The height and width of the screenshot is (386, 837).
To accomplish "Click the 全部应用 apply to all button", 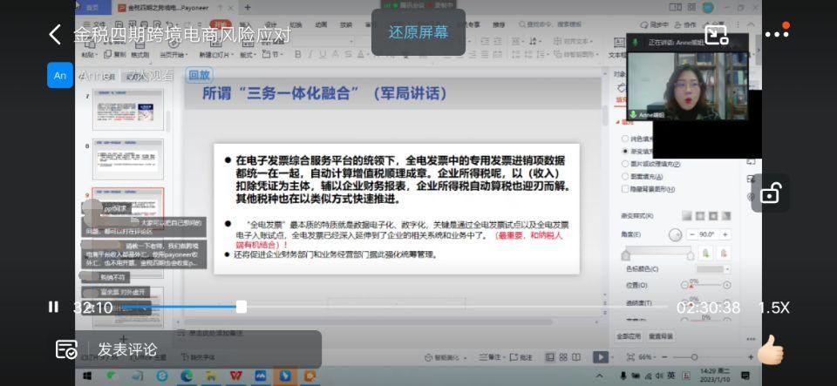I will [x=629, y=337].
